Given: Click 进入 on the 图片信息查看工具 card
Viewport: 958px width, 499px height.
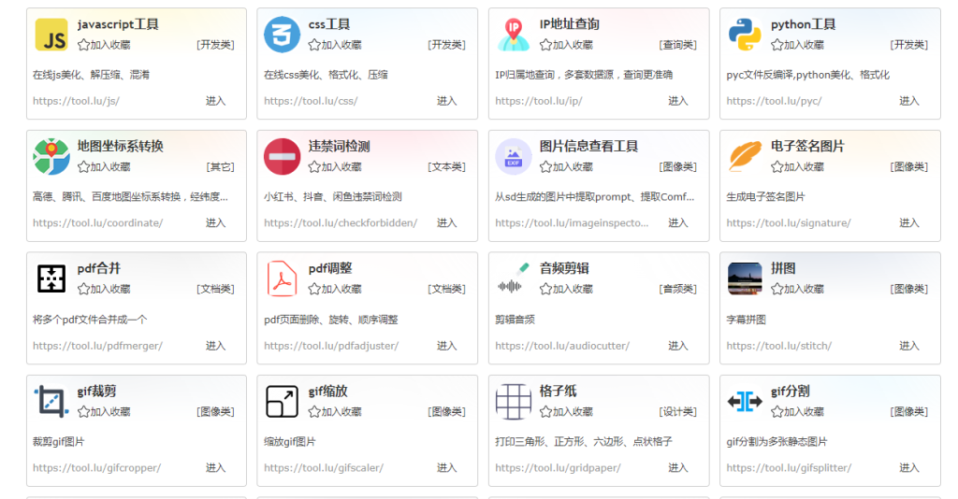Looking at the screenshot, I should pos(677,223).
